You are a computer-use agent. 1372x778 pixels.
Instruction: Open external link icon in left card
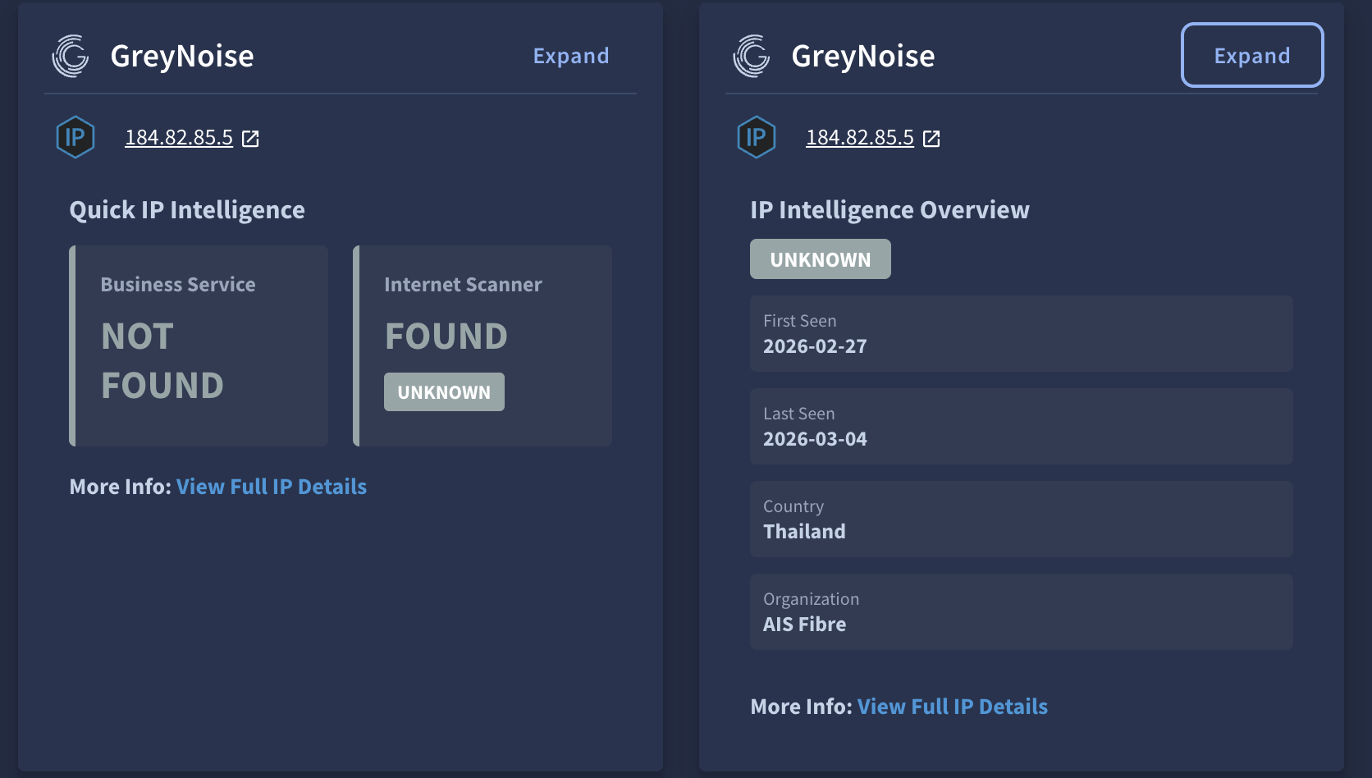click(x=250, y=139)
